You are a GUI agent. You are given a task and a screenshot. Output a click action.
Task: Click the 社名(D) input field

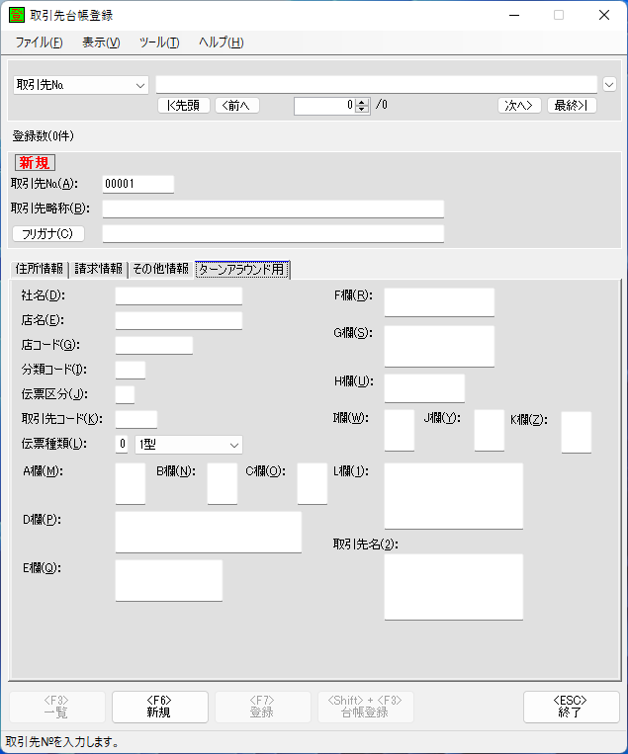(179, 295)
